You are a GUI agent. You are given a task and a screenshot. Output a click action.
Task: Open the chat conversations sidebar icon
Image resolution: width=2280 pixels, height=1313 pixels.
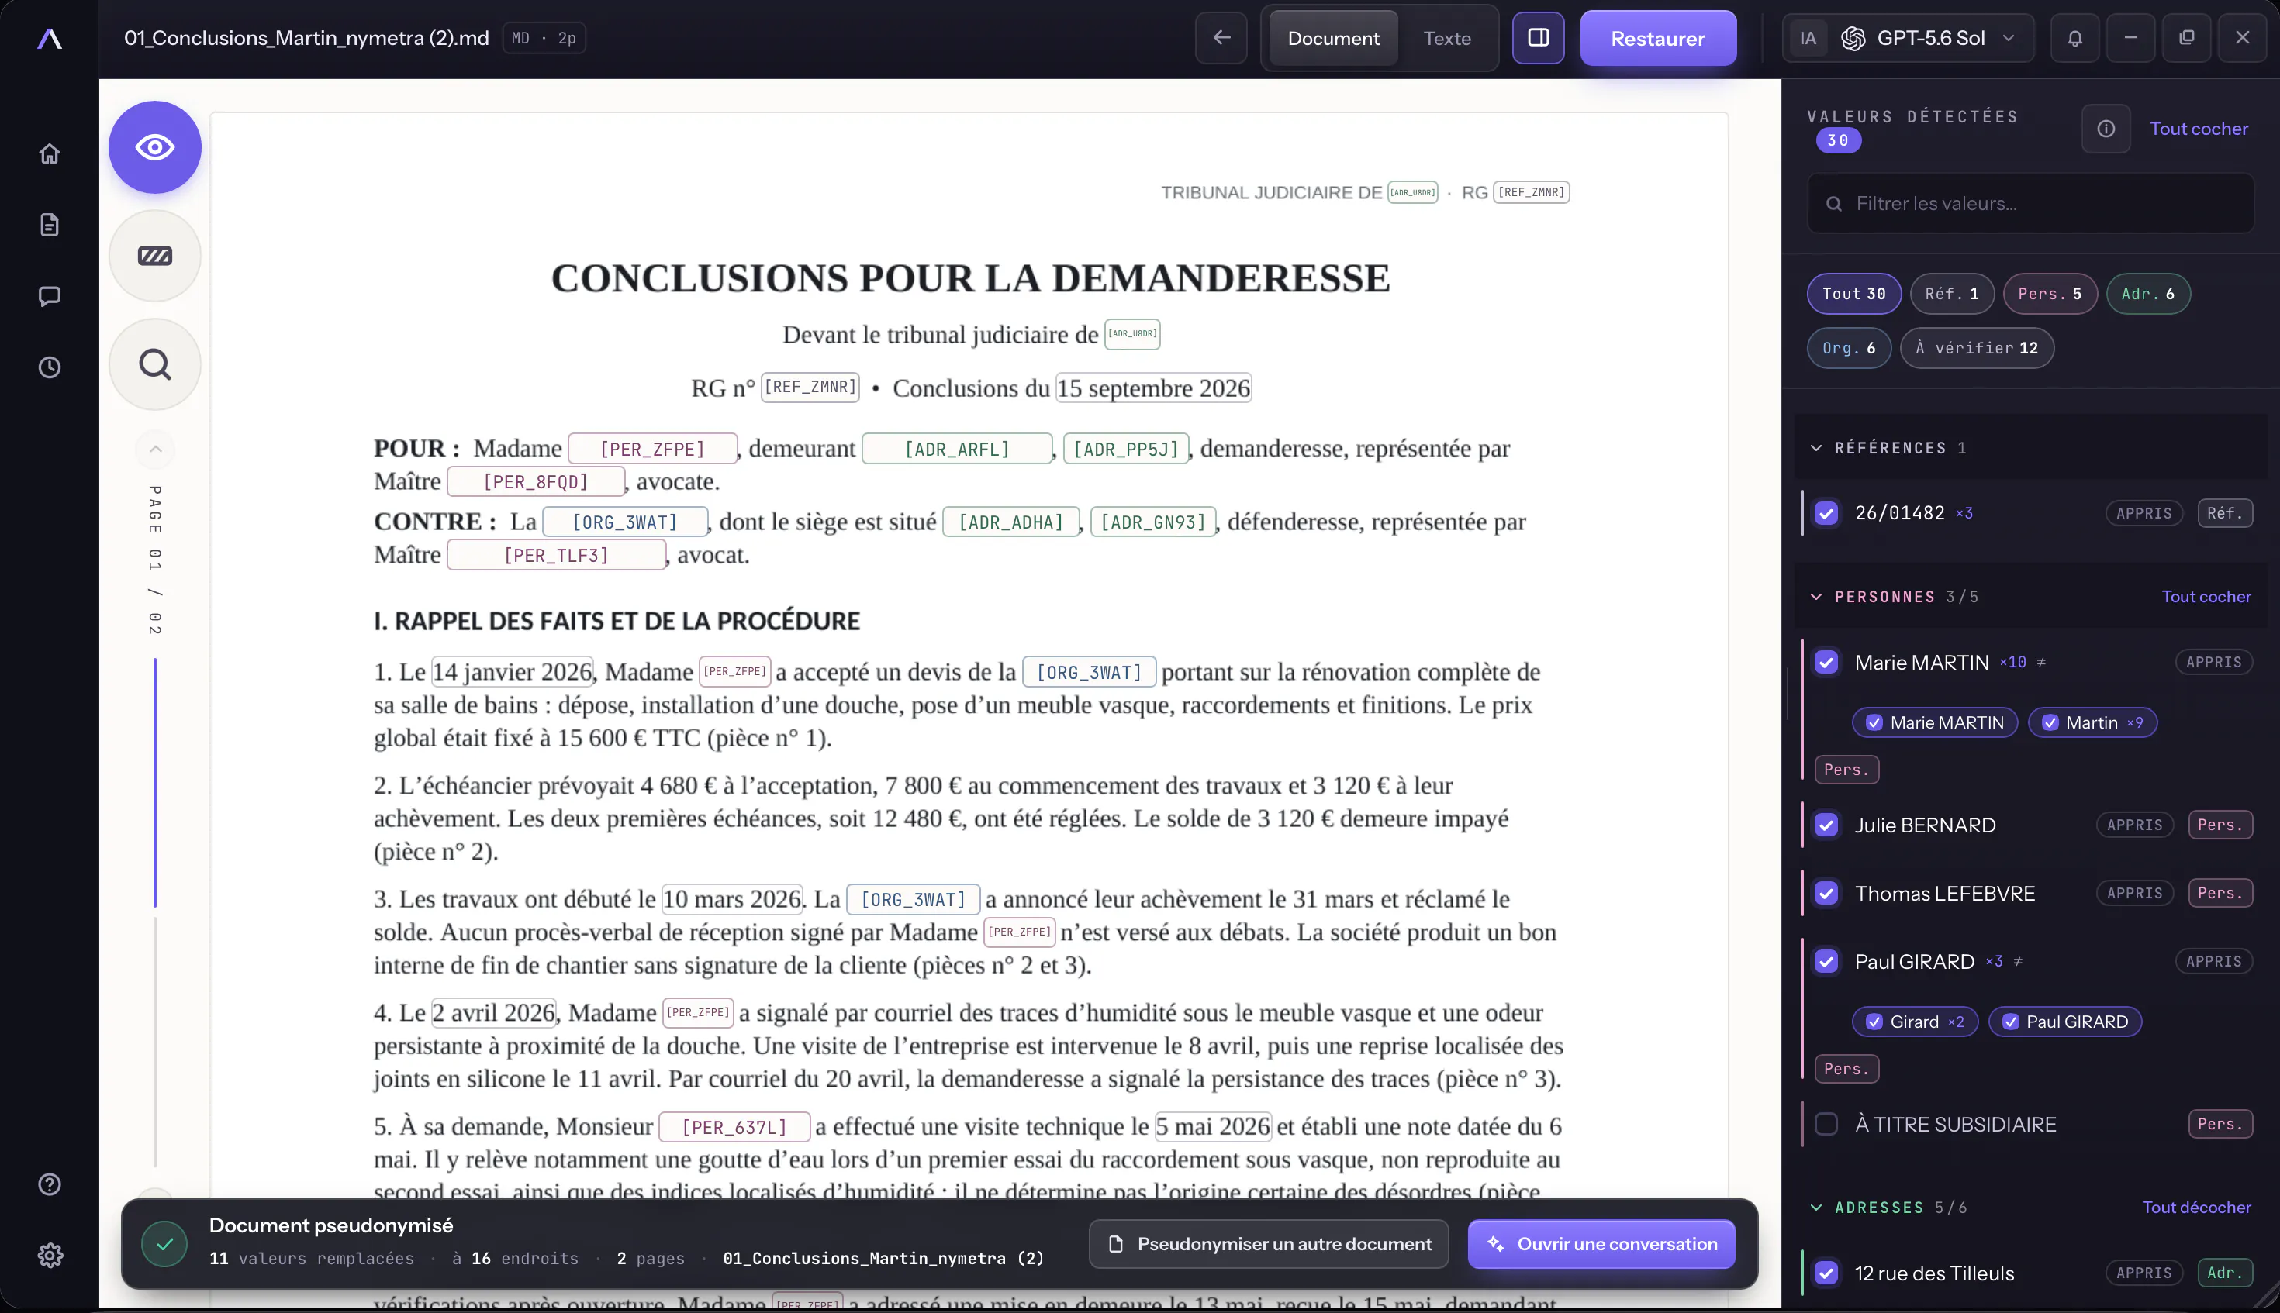pos(50,296)
